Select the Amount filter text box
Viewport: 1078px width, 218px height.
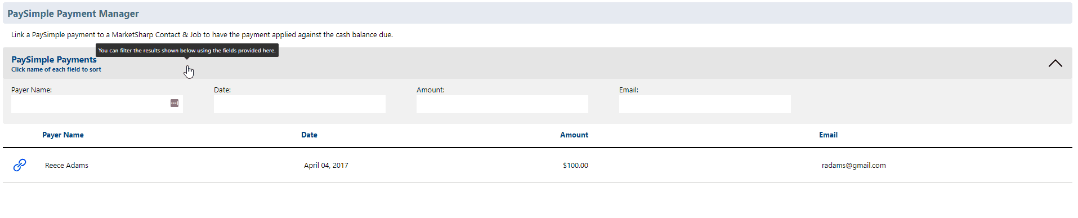502,104
